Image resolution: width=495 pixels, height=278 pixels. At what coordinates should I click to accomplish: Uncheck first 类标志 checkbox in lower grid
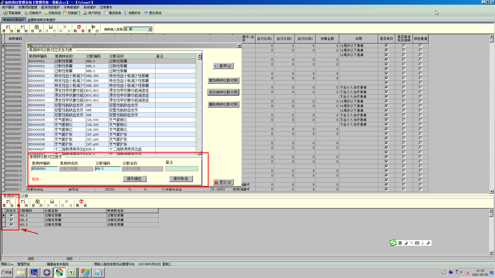(x=11, y=215)
